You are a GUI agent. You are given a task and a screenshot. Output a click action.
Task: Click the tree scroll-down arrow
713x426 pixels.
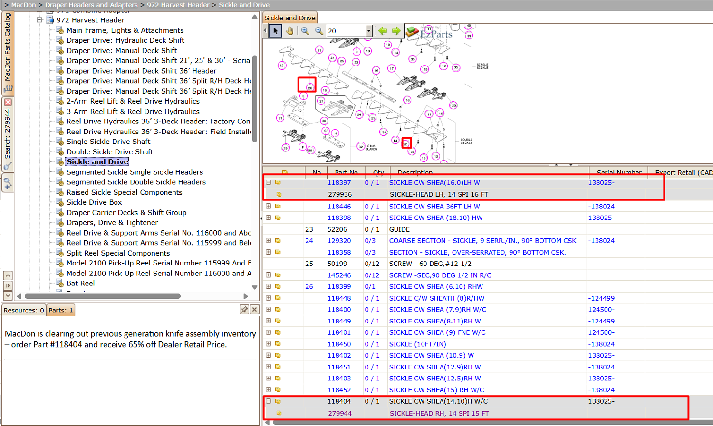pos(255,287)
